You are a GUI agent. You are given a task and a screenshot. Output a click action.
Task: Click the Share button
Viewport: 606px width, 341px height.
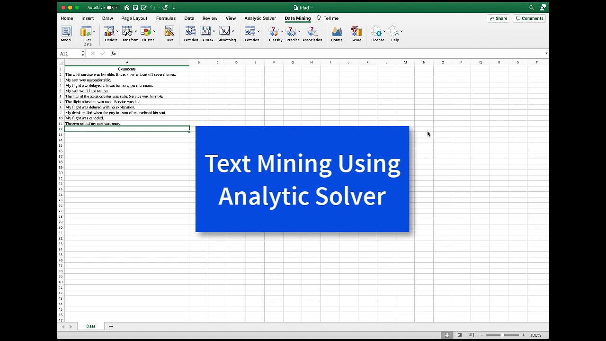point(499,18)
